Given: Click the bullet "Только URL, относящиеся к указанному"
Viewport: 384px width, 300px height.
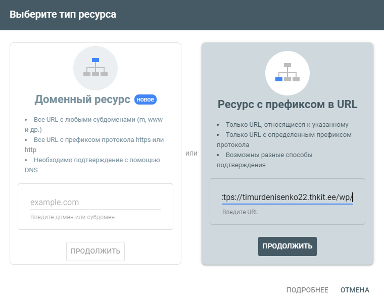Looking at the screenshot, I should coord(287,125).
